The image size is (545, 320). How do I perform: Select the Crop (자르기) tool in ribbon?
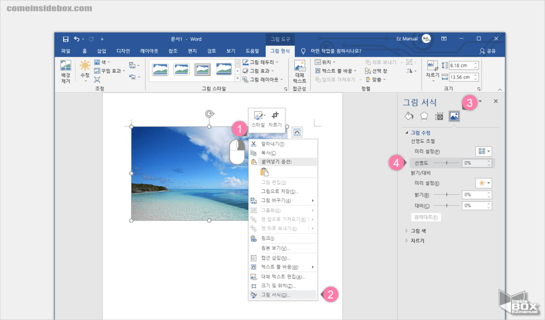432,69
